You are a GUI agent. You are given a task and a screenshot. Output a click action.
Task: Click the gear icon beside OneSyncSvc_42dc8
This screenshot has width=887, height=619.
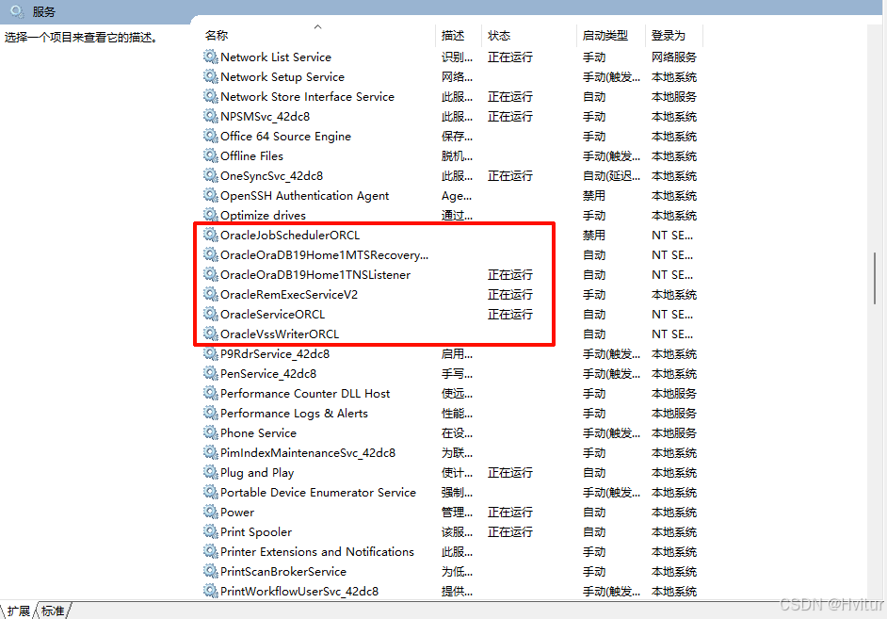(210, 175)
